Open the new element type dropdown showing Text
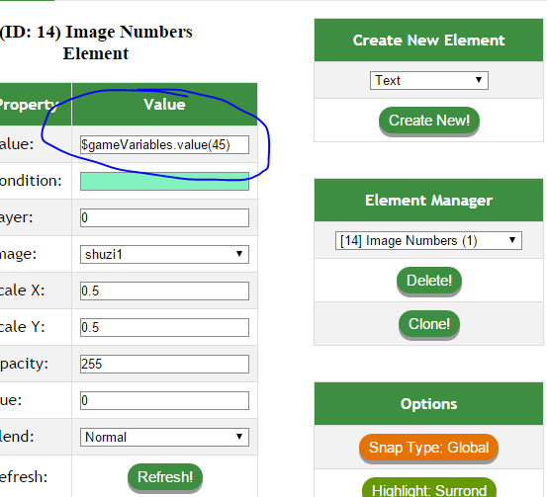Viewport: 547px width, 497px height. [x=429, y=80]
